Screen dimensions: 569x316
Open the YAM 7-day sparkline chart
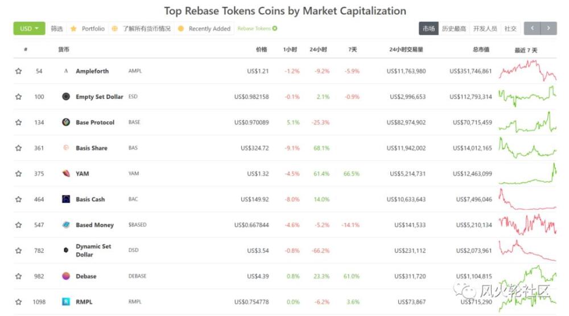pos(527,174)
